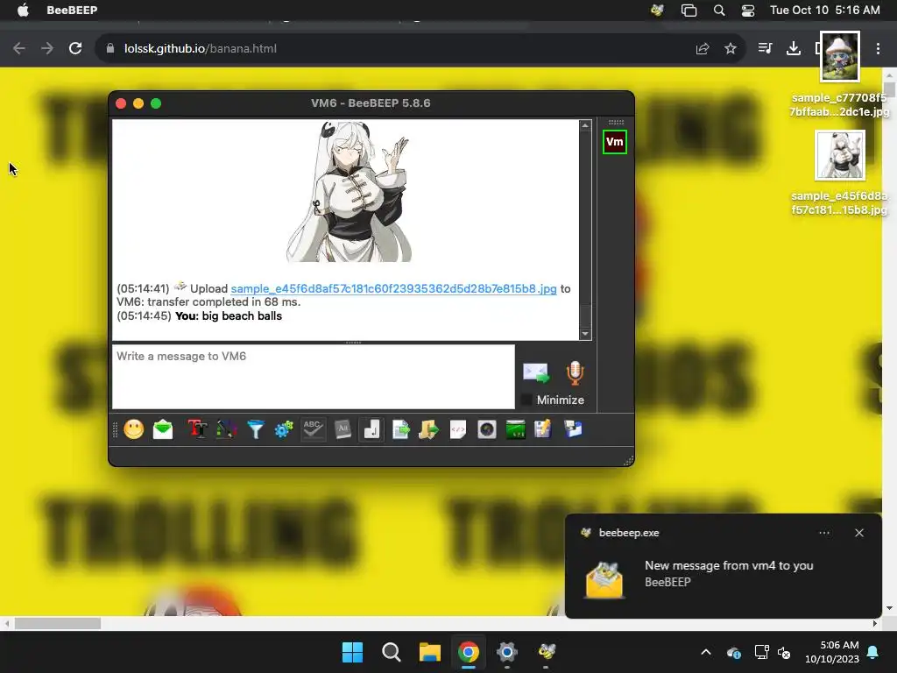Go back in the browser
Viewport: 897px width, 673px height.
click(x=19, y=49)
